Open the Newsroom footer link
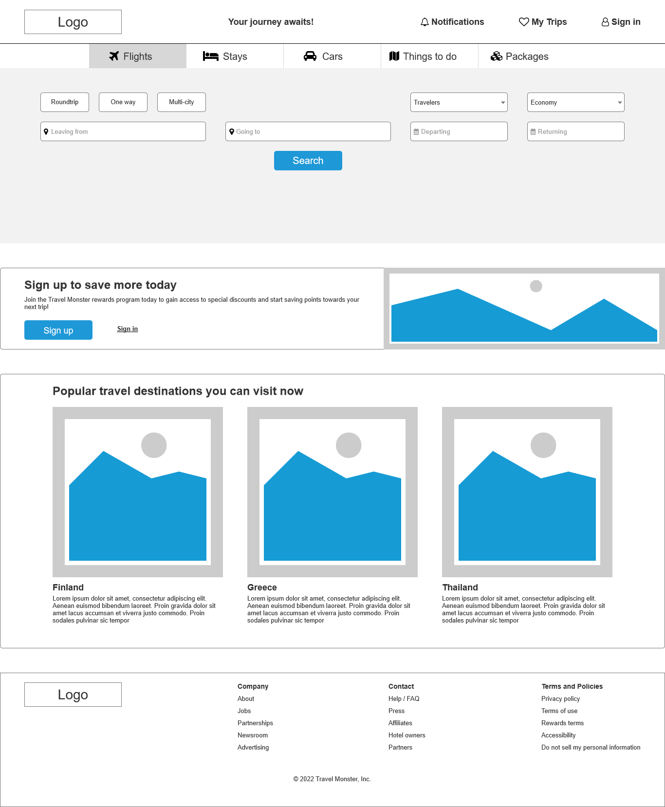The width and height of the screenshot is (665, 807). click(x=253, y=735)
